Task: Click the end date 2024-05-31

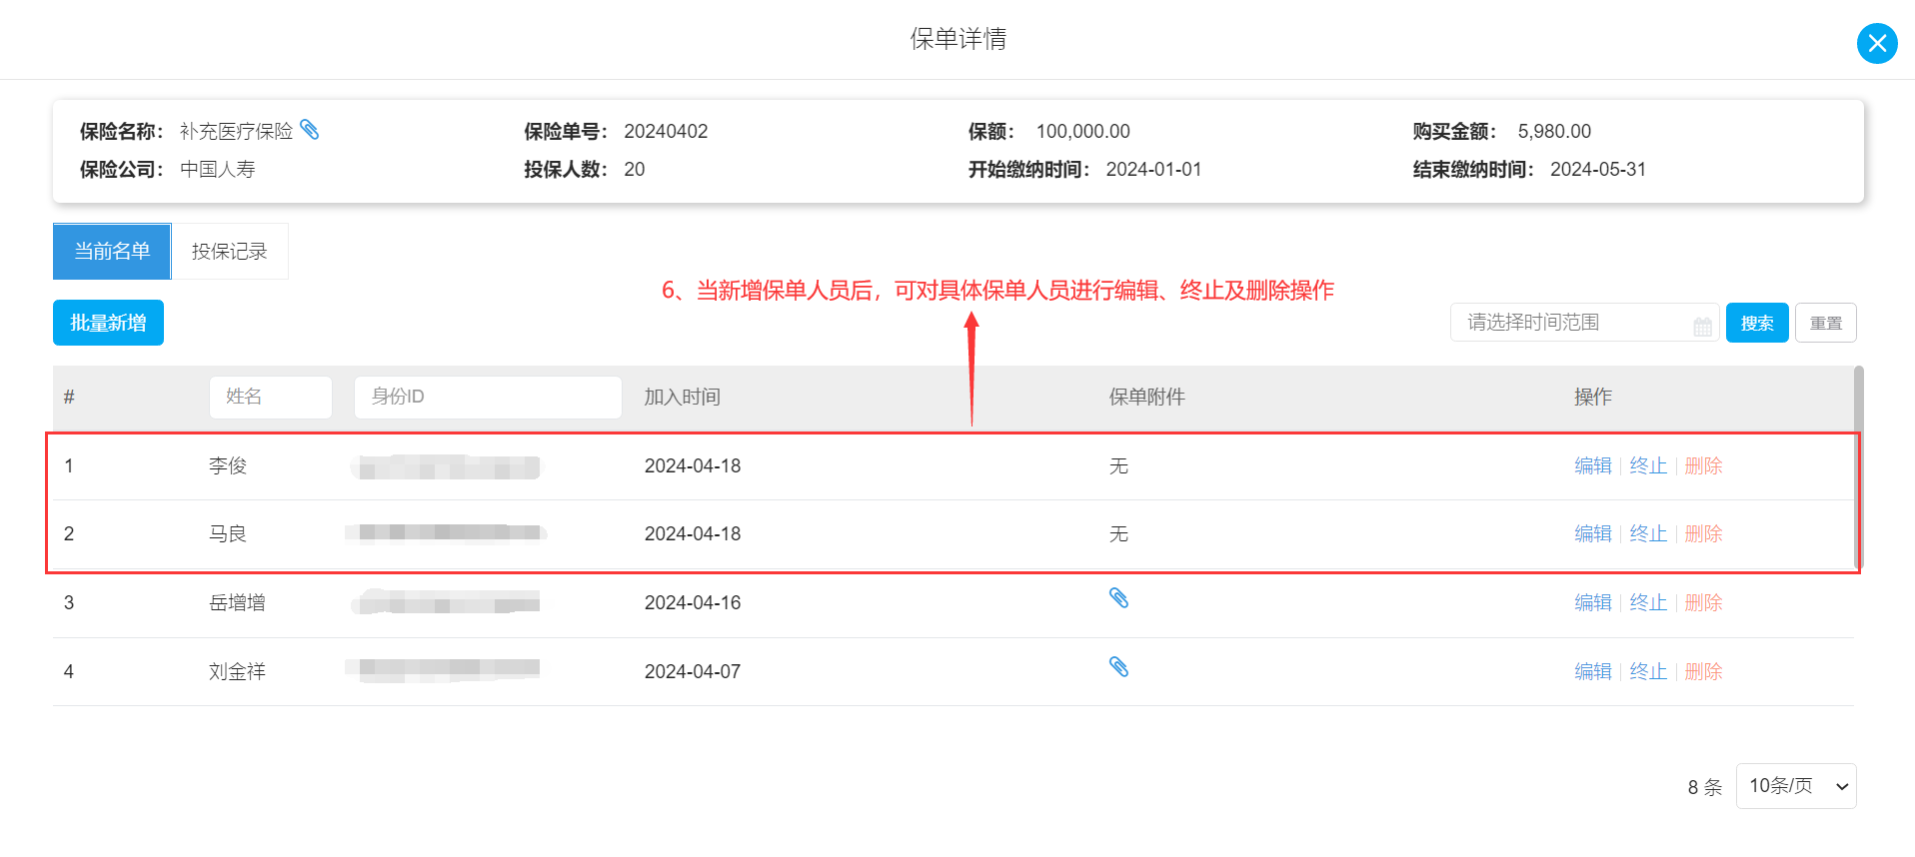Action: 1598,169
